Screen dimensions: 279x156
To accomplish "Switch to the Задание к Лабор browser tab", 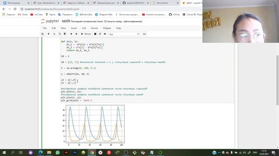I will (76, 3).
